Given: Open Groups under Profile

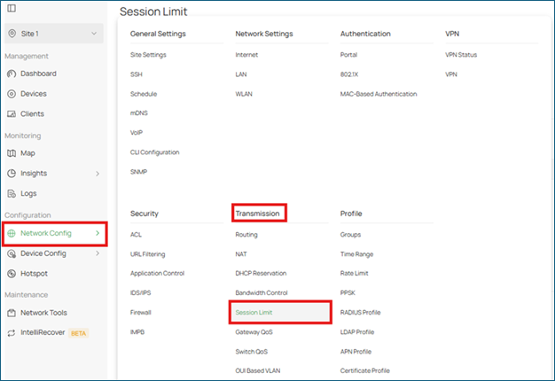Looking at the screenshot, I should (x=350, y=235).
